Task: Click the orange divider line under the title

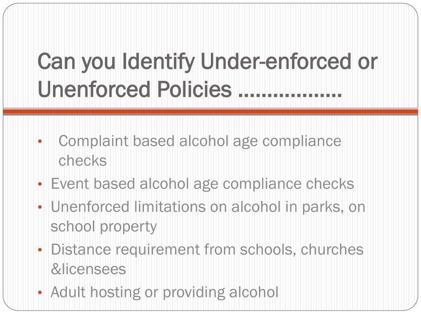Action: [210, 111]
